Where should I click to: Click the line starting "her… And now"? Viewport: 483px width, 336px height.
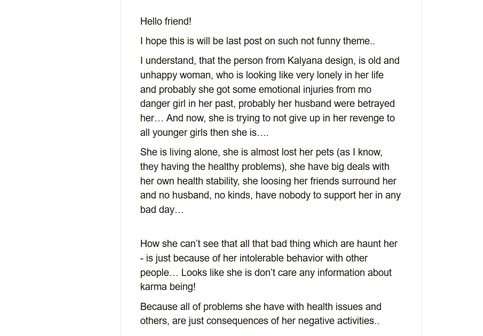[268, 118]
